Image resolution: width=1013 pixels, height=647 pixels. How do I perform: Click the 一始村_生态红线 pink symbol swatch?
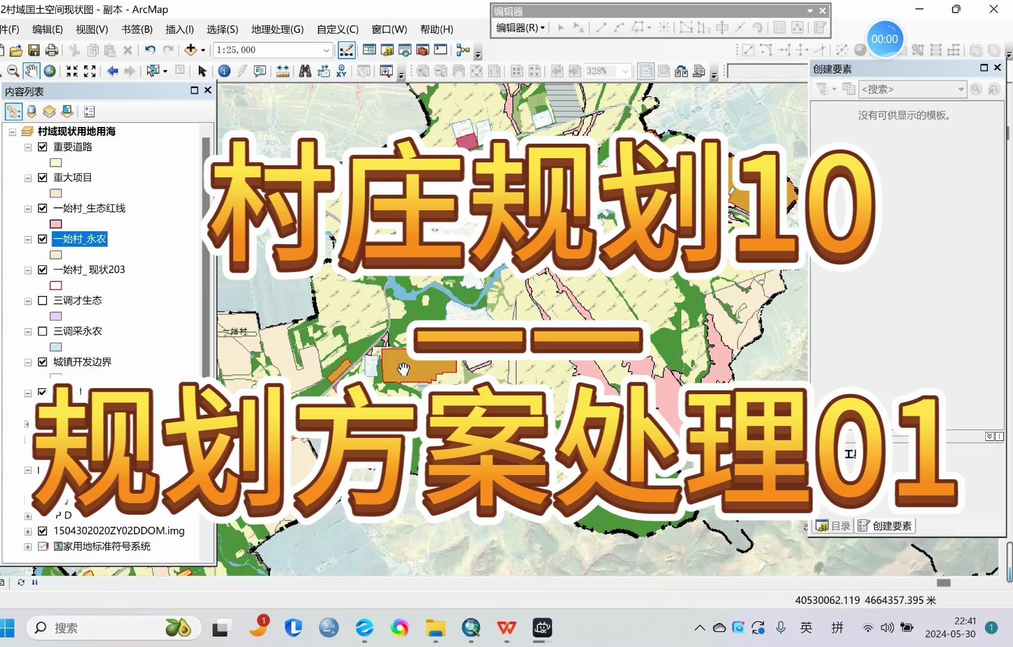pyautogui.click(x=56, y=224)
